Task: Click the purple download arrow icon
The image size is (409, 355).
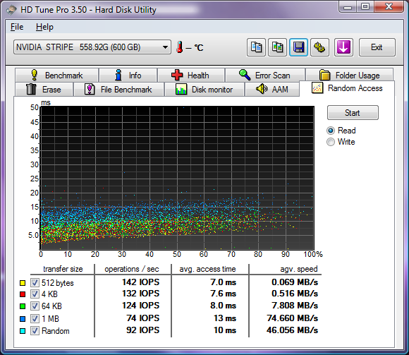Action: coord(343,47)
